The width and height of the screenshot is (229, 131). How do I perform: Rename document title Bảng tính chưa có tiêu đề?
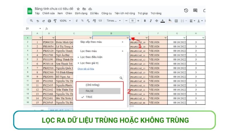coord(54,9)
